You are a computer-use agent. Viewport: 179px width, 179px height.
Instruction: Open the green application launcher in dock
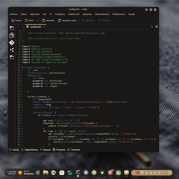pyautogui.click(x=38, y=173)
